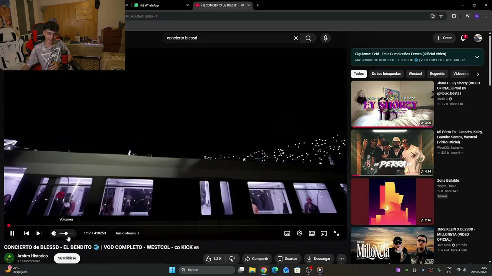Open the 'Mi P3rra Es' video thumbnail

point(392,153)
